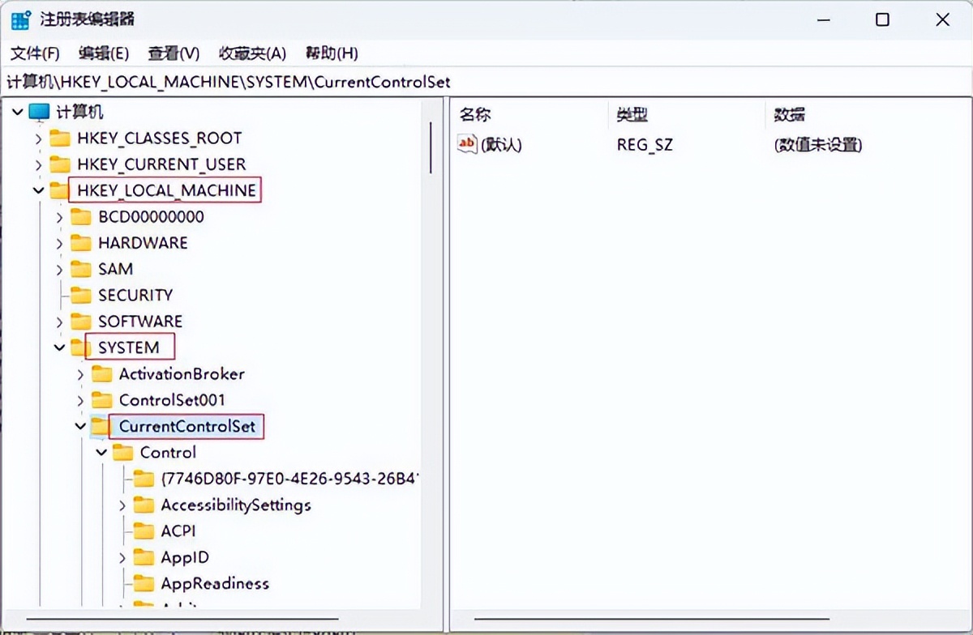The width and height of the screenshot is (973, 635).
Task: Expand the ActivationBroker chevron
Action: pyautogui.click(x=80, y=374)
